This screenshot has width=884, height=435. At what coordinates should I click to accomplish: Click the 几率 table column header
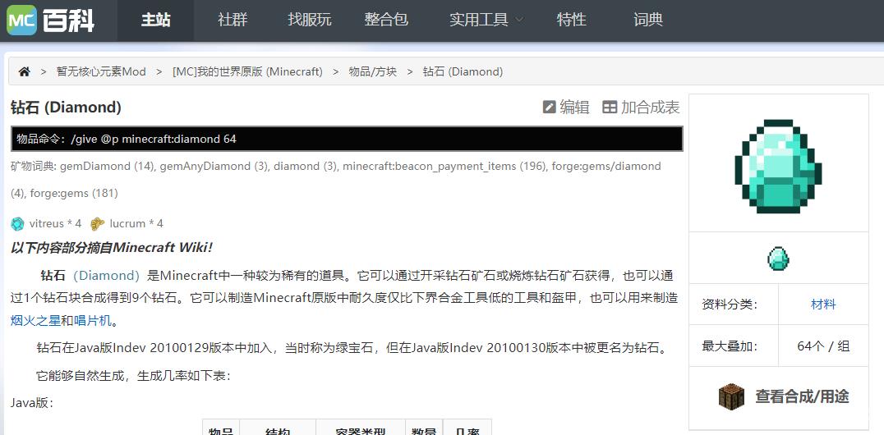pos(467,431)
